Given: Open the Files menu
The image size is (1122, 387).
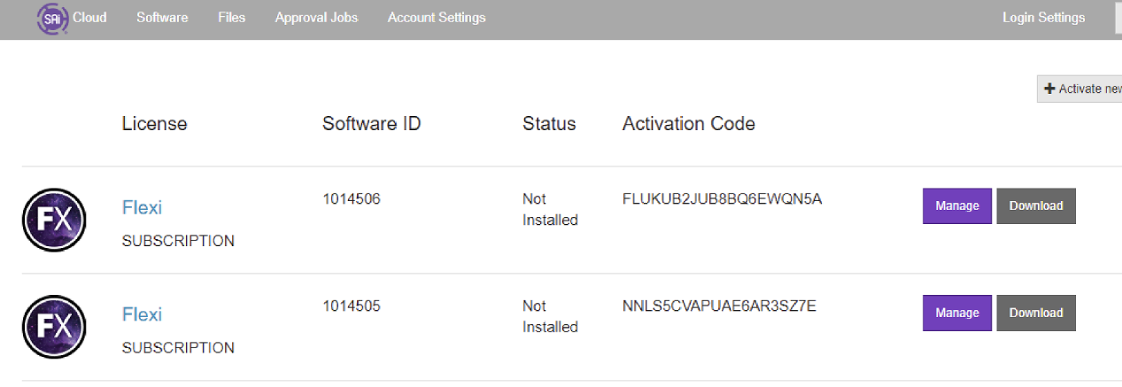Looking at the screenshot, I should [231, 18].
